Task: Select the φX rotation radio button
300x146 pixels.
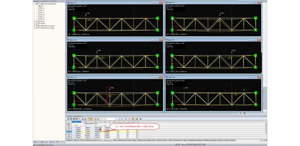Action: click(x=39, y=15)
